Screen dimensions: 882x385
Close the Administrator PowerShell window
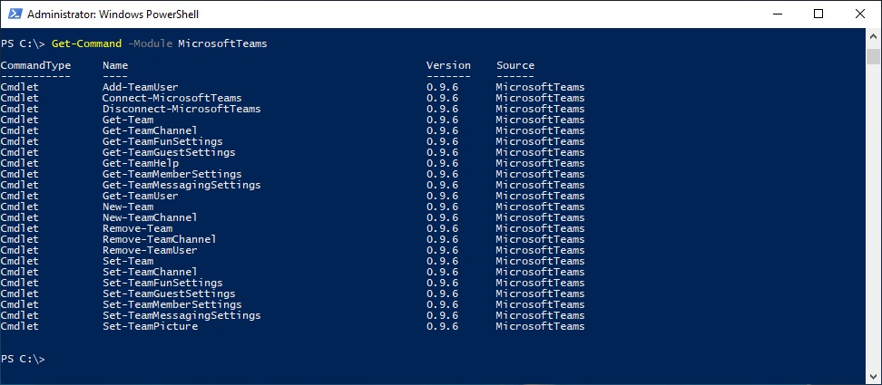tap(860, 14)
